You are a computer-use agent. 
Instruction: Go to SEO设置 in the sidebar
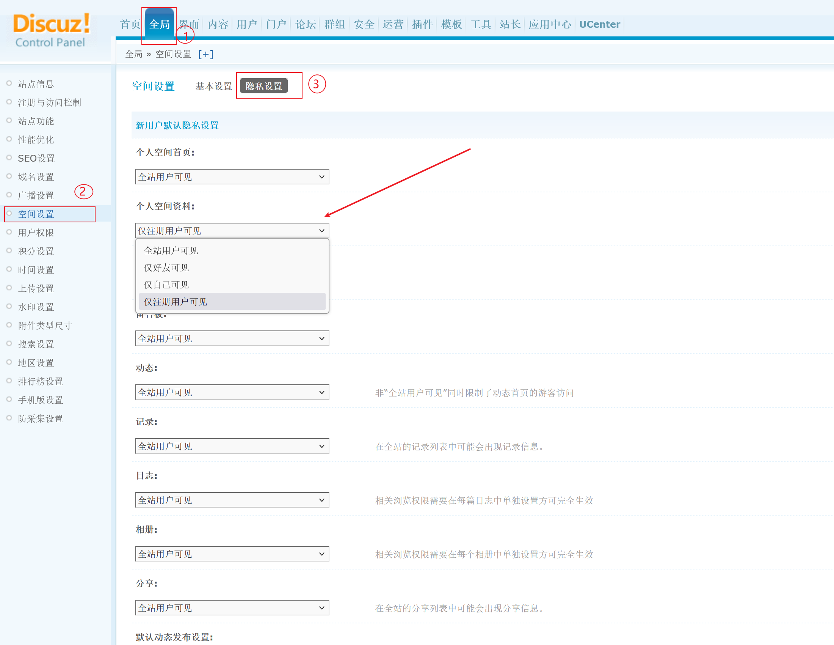36,158
